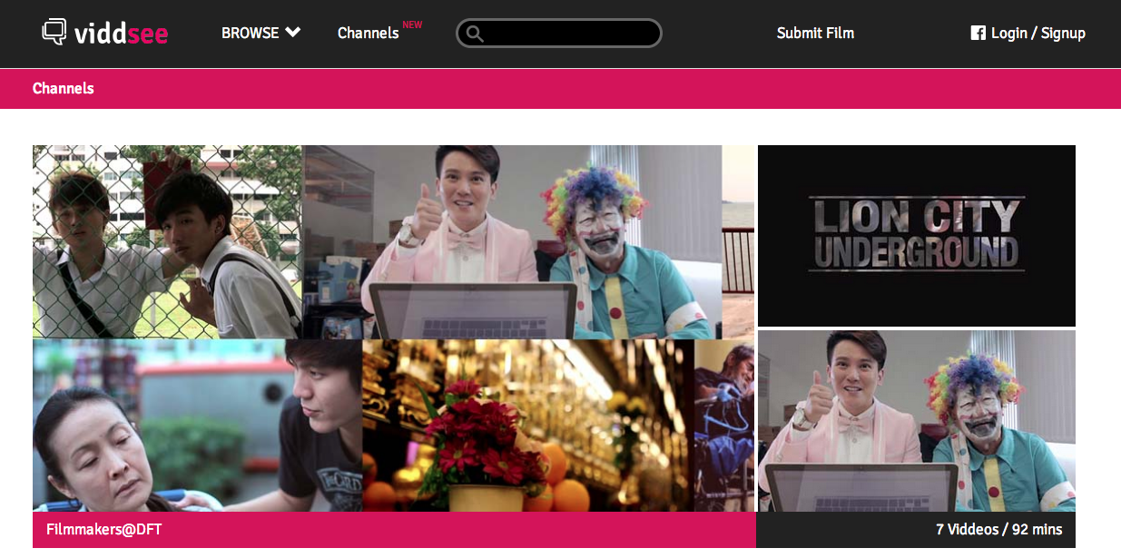Click Submit Film in the navigation bar
The width and height of the screenshot is (1121, 558).
pyautogui.click(x=814, y=33)
